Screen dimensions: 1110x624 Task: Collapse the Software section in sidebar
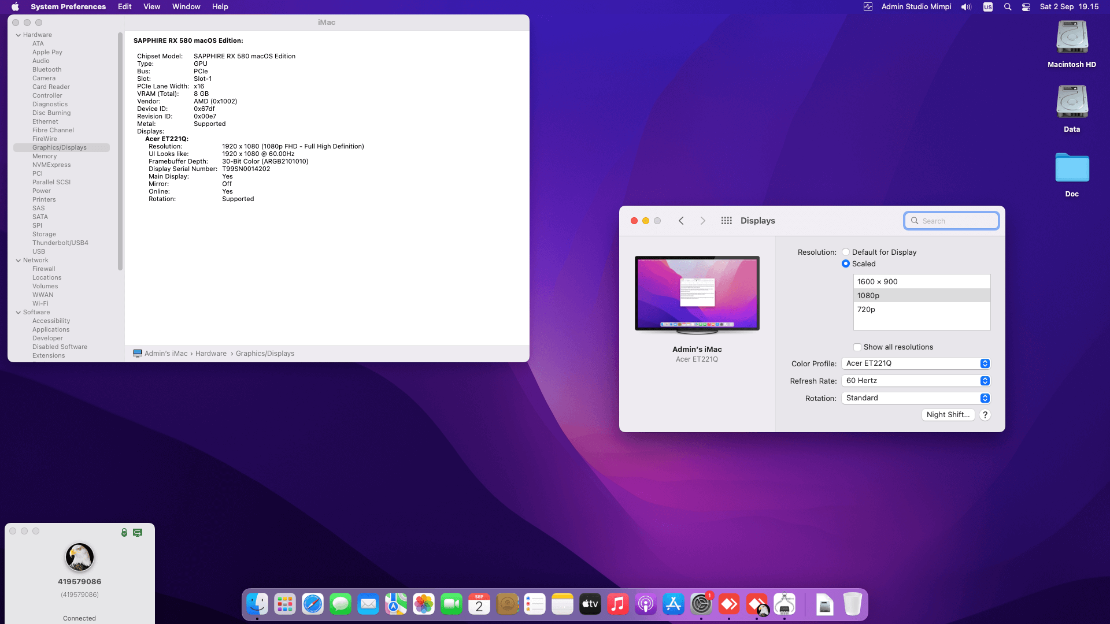18,313
